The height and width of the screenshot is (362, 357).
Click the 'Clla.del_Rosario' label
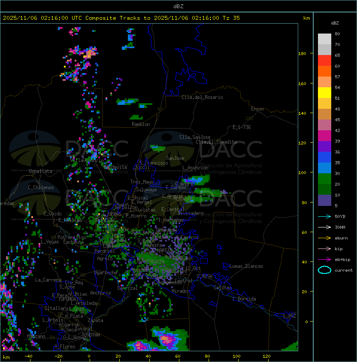coord(202,97)
